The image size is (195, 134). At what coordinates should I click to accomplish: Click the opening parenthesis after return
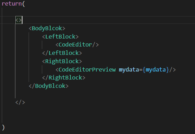pyautogui.click(x=24, y=4)
